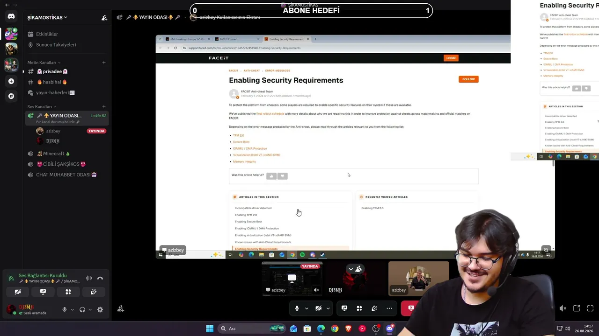Open Discord user settings gear
The image size is (599, 336).
coord(100,309)
